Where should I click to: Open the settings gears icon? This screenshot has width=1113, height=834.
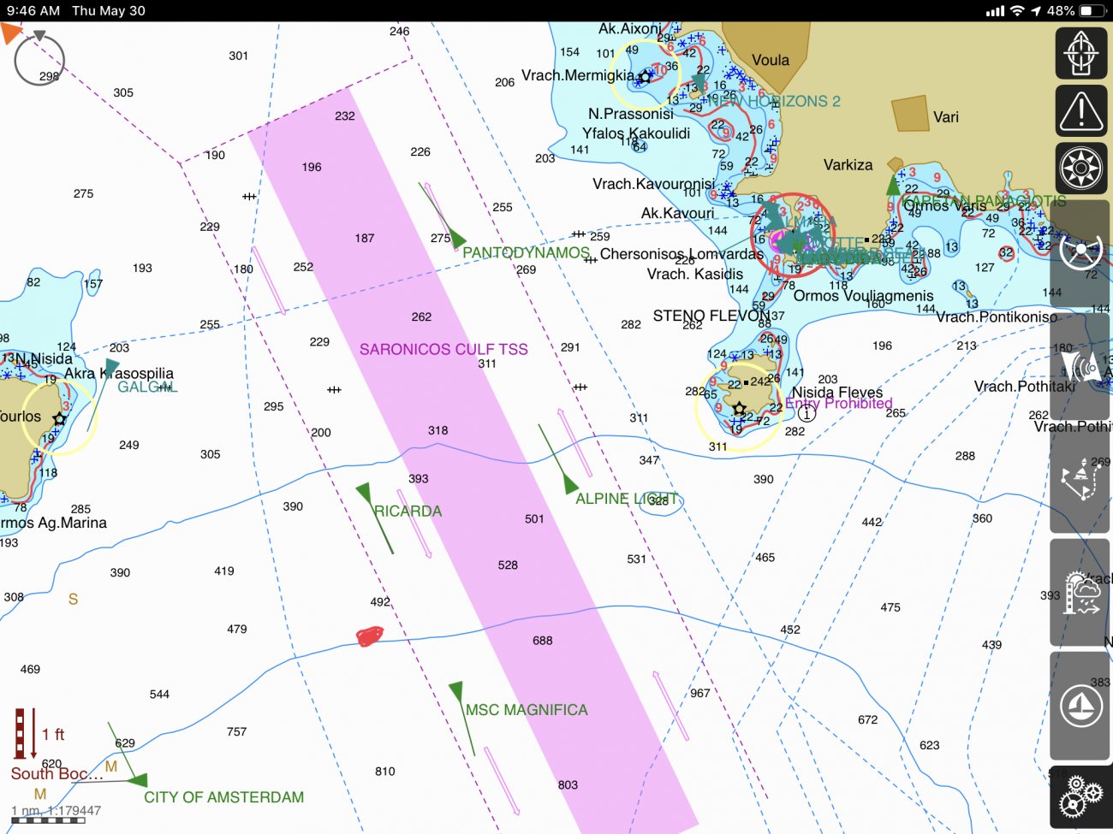click(x=1081, y=798)
